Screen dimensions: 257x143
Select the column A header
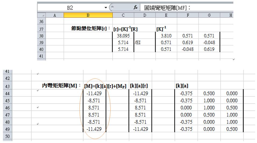click(x=55, y=16)
